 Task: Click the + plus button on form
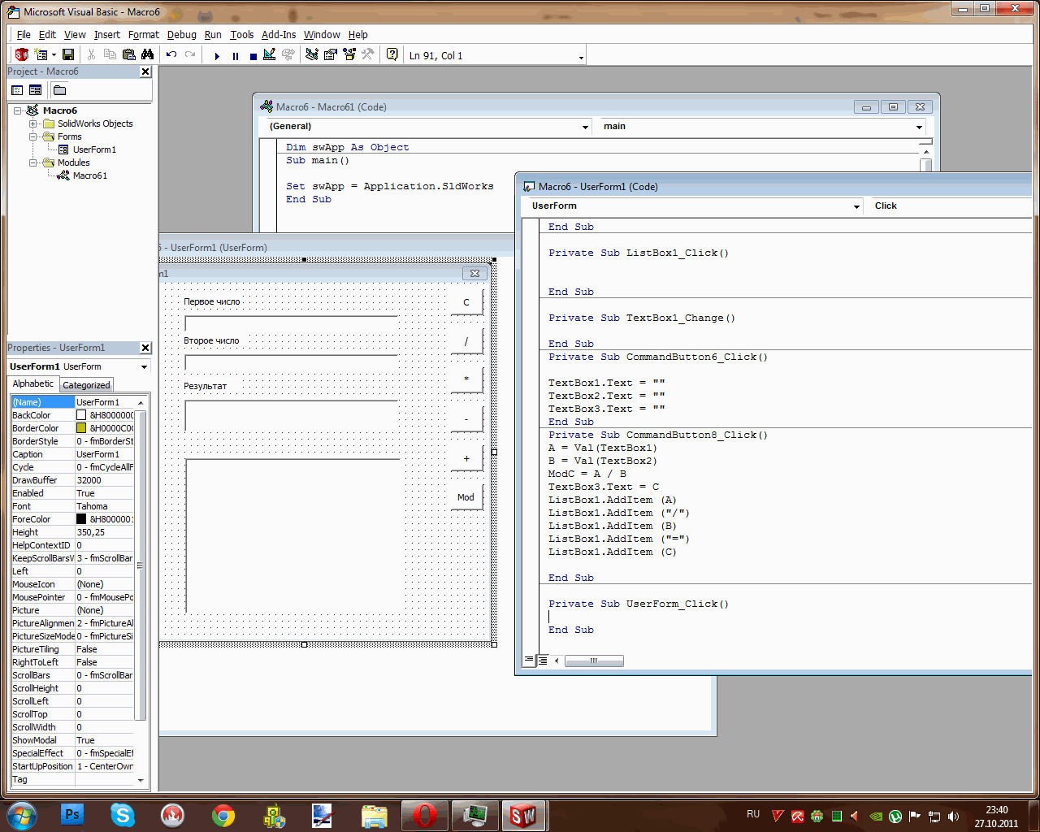[466, 458]
